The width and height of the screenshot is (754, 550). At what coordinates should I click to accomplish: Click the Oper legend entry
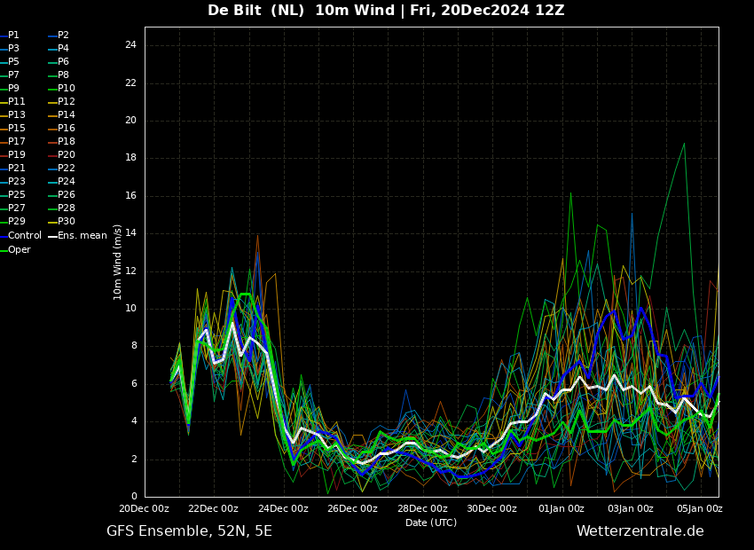(x=20, y=250)
